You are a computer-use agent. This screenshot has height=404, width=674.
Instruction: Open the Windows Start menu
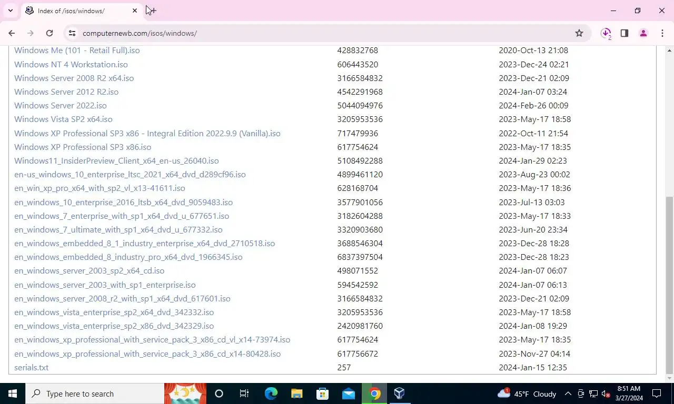coord(13,393)
